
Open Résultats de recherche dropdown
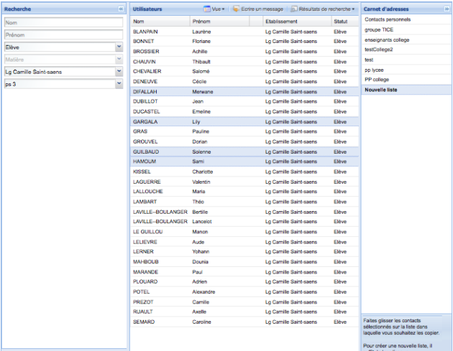(x=323, y=9)
